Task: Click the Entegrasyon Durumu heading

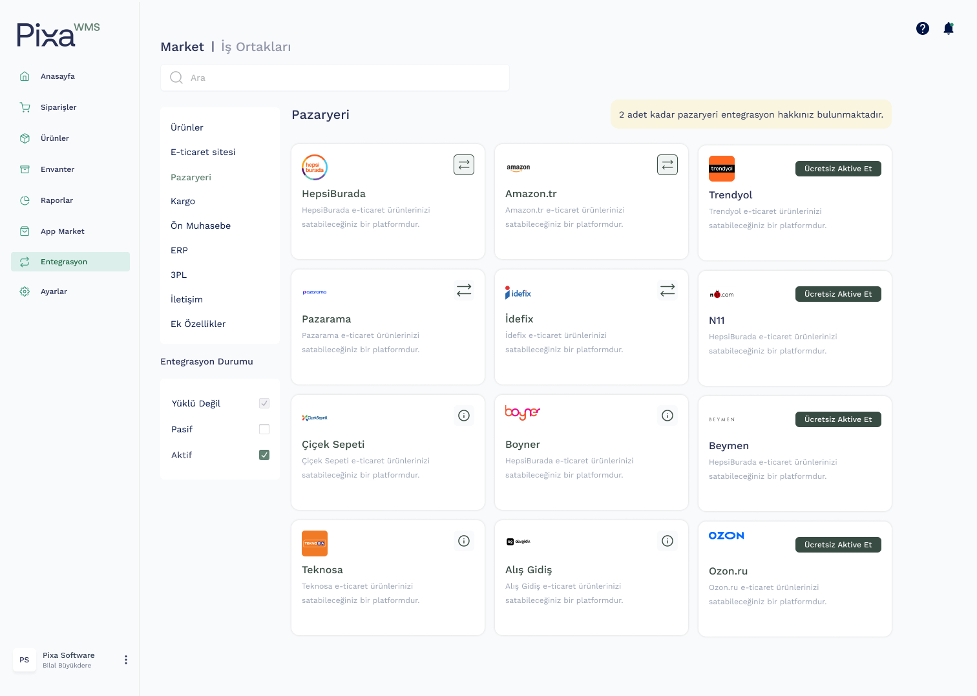Action: pyautogui.click(x=207, y=361)
